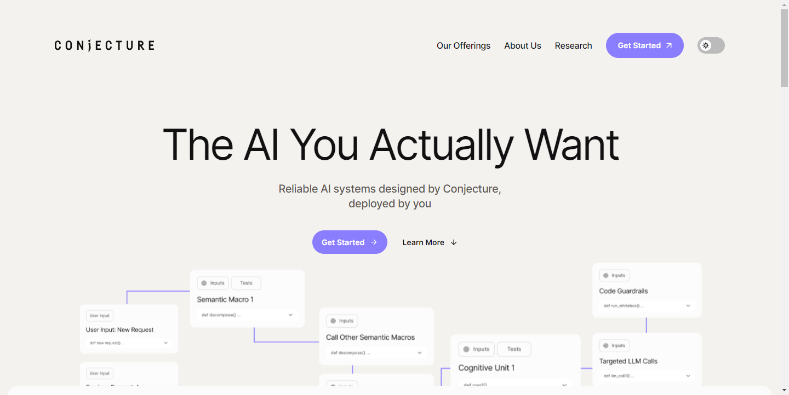
Task: Click User Input chip above New Request
Action: click(x=100, y=316)
